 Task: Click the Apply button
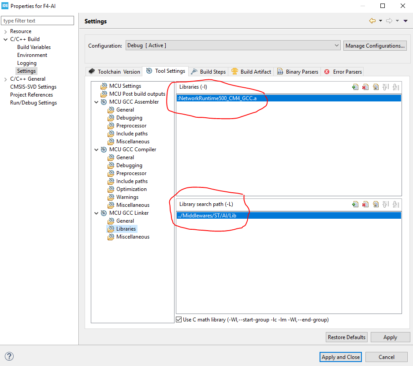[x=390, y=337]
